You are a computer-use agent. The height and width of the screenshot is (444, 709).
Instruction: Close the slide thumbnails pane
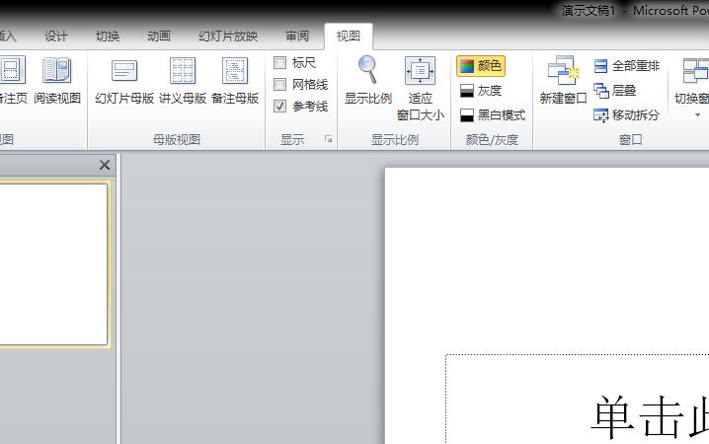pyautogui.click(x=105, y=165)
